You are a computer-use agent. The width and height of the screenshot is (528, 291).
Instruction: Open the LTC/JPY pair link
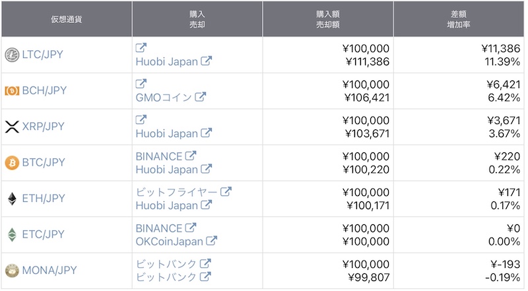click(x=42, y=55)
